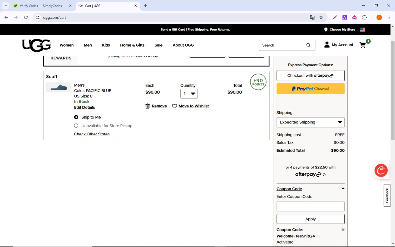
Task: Click Check Other Stores link
Action: coord(92,134)
